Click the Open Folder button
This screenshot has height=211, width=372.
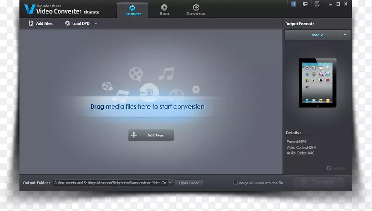tap(189, 183)
